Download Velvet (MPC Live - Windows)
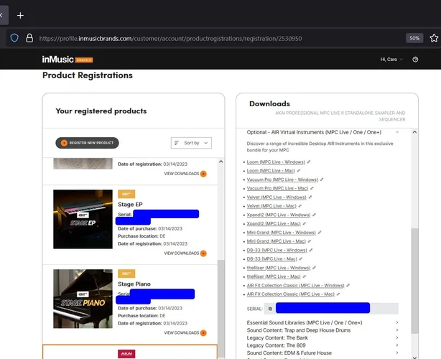The height and width of the screenshot is (359, 441). tap(277, 197)
